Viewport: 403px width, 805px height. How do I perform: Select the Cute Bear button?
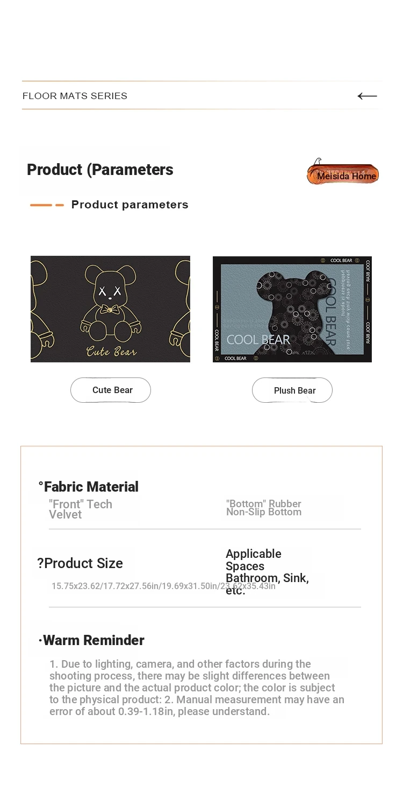click(111, 390)
